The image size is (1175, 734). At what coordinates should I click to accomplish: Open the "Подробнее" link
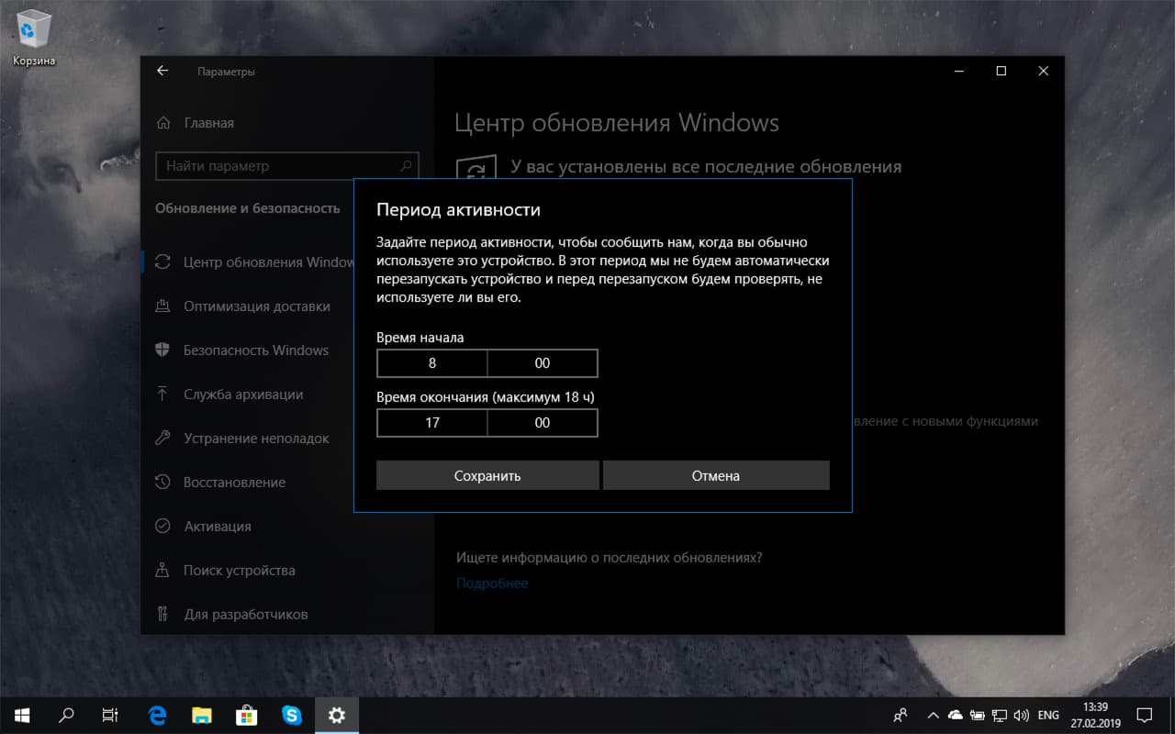[492, 583]
